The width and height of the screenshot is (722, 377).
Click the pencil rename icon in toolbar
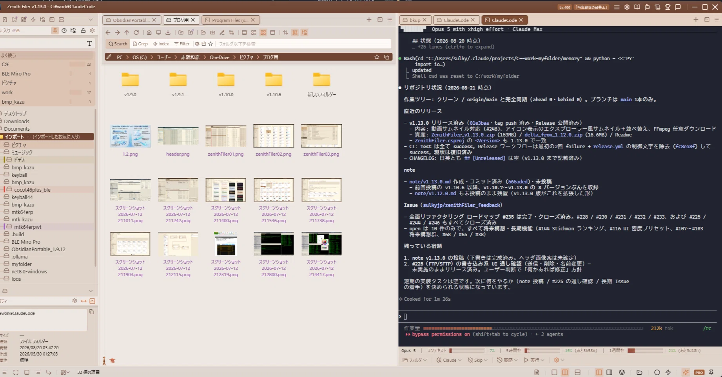pos(222,32)
